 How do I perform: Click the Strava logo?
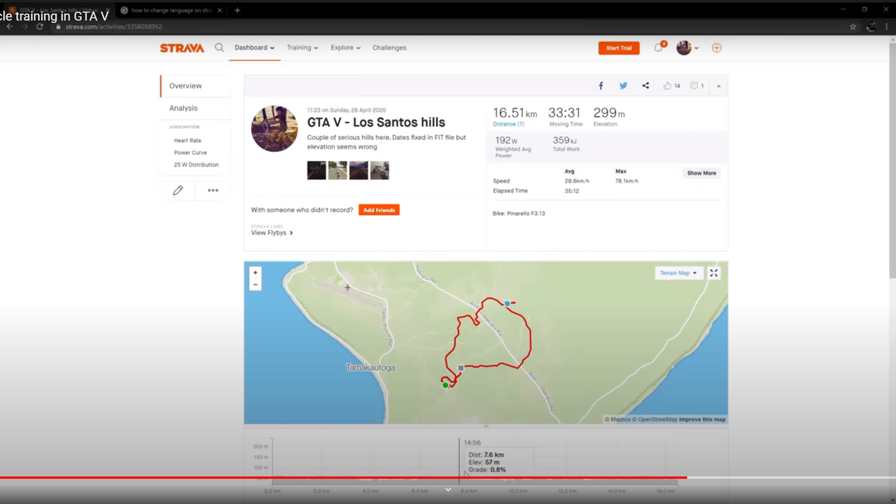(x=182, y=48)
